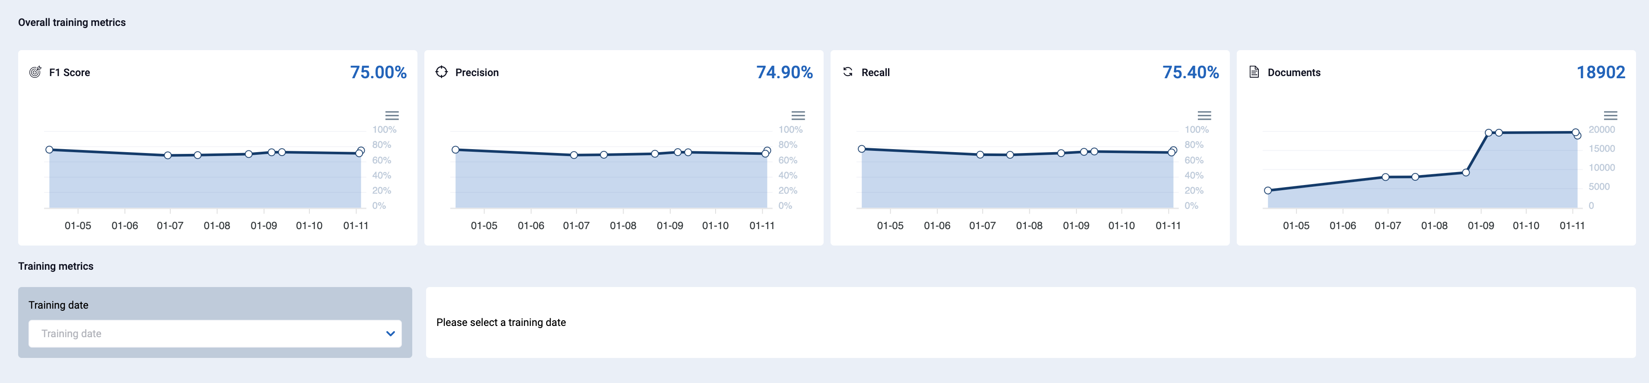The image size is (1649, 383).
Task: Click the 01-09 label on Documents chart
Action: (1480, 226)
